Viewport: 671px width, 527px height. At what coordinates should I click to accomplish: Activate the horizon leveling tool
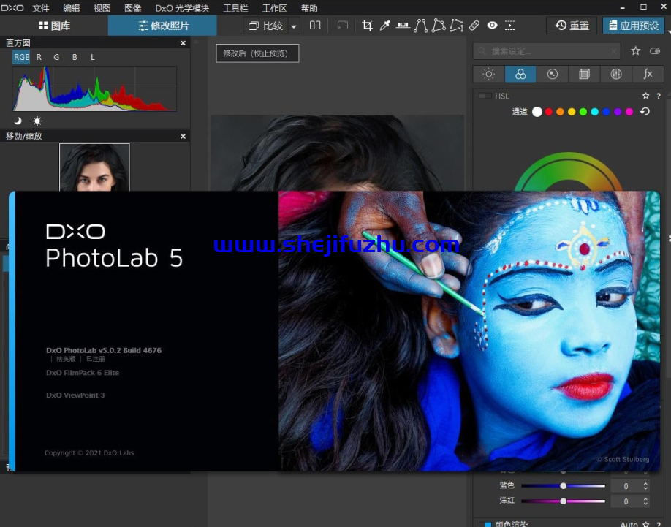403,26
